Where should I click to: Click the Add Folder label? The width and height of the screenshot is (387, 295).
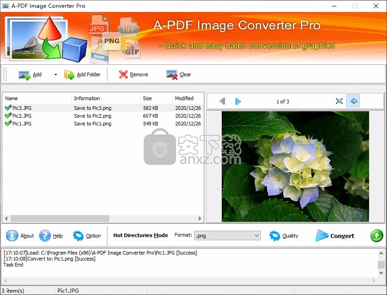89,74
